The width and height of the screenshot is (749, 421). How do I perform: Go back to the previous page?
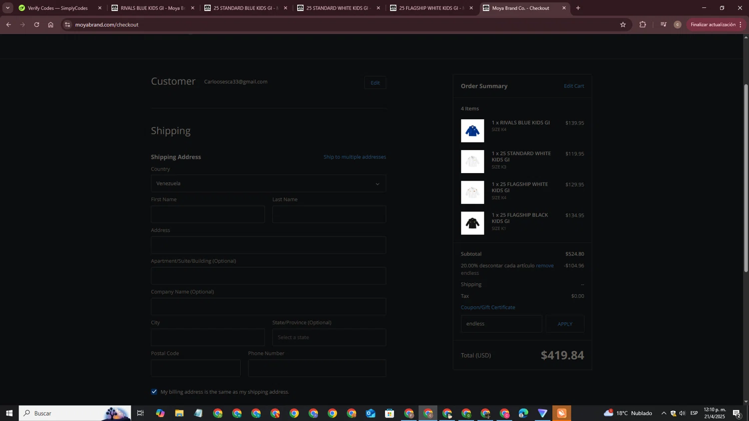click(x=8, y=24)
